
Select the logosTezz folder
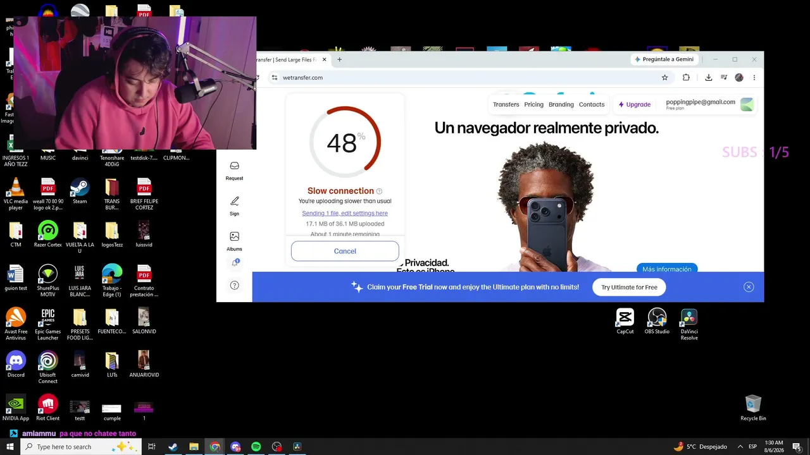[x=112, y=234]
